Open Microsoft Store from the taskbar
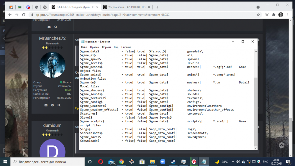Image resolution: width=295 pixels, height=166 pixels. click(142, 162)
